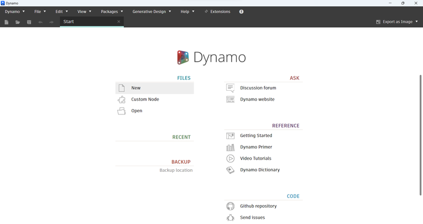Image resolution: width=423 pixels, height=224 pixels.
Task: Open the Dynamo dropdown menu
Action: (15, 12)
